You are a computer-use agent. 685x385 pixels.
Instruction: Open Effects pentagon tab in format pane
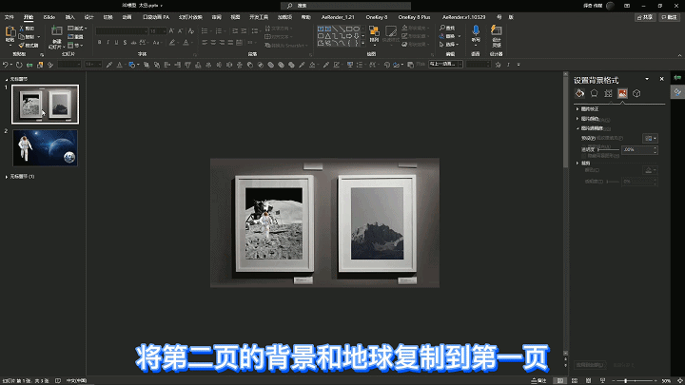pos(594,93)
